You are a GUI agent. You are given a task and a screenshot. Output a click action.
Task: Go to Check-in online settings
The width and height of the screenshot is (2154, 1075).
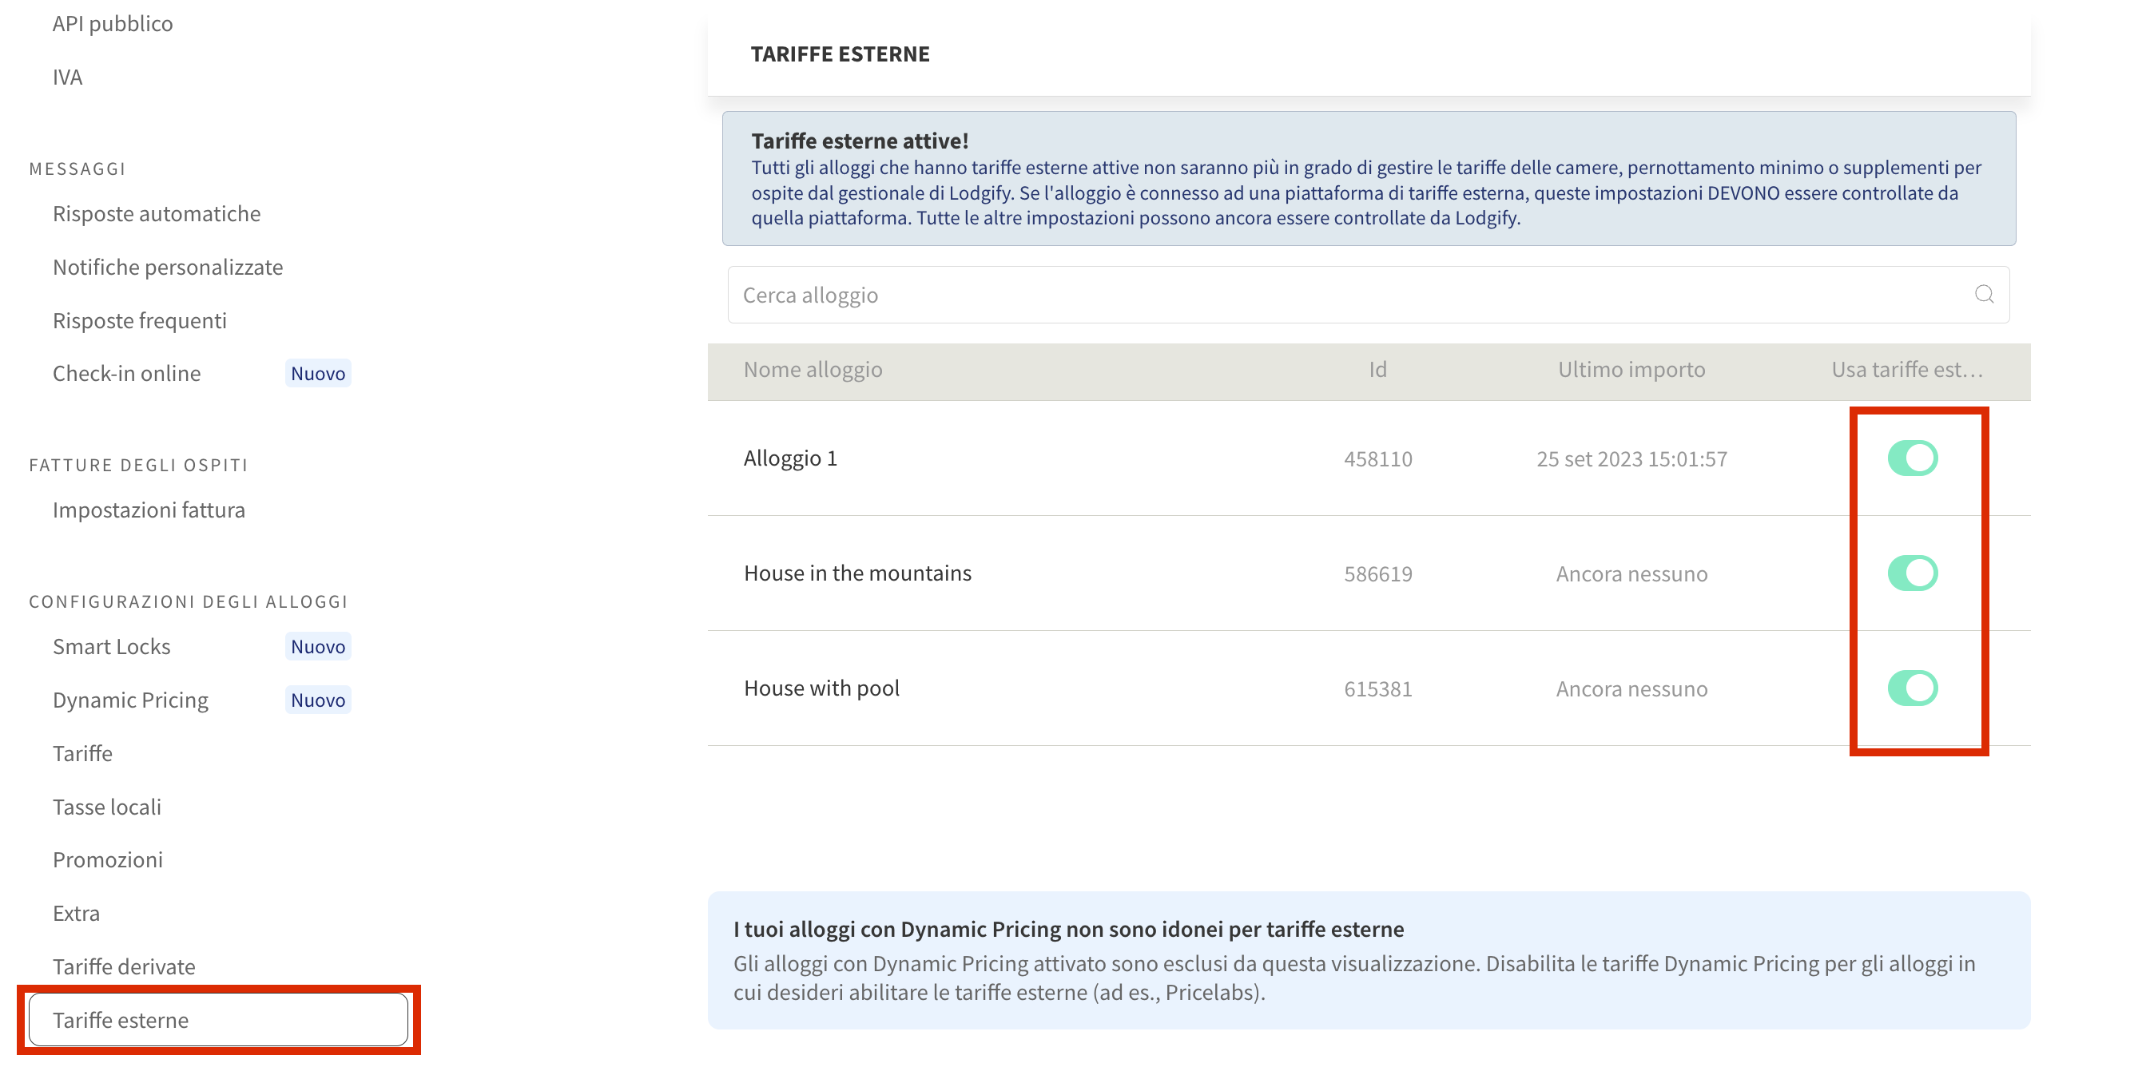pyautogui.click(x=126, y=373)
